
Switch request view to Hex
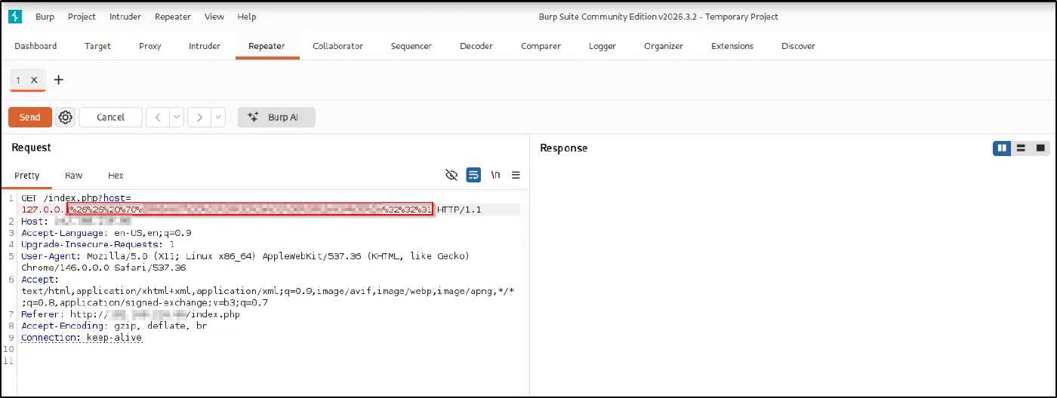pos(116,175)
